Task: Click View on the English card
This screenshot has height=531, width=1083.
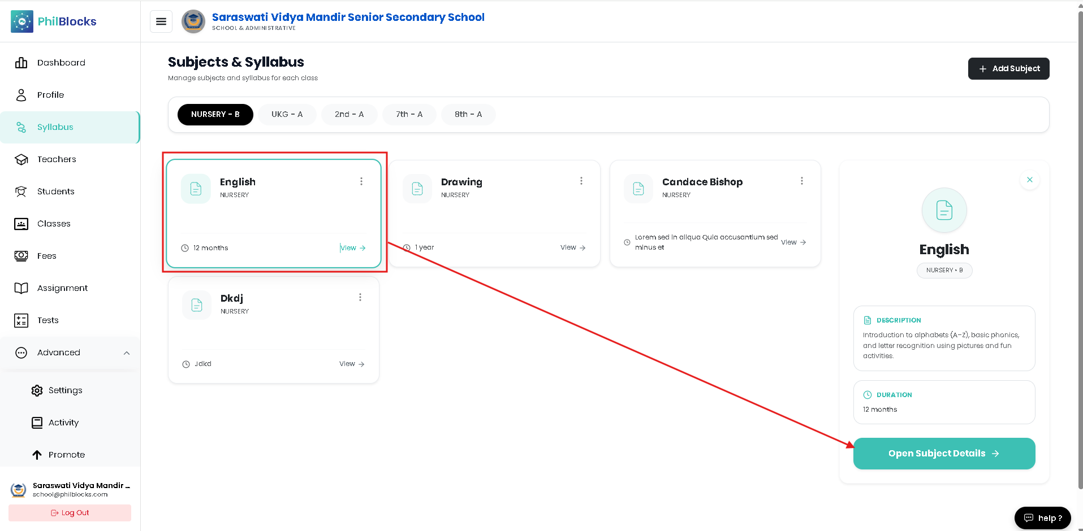Action: [353, 248]
